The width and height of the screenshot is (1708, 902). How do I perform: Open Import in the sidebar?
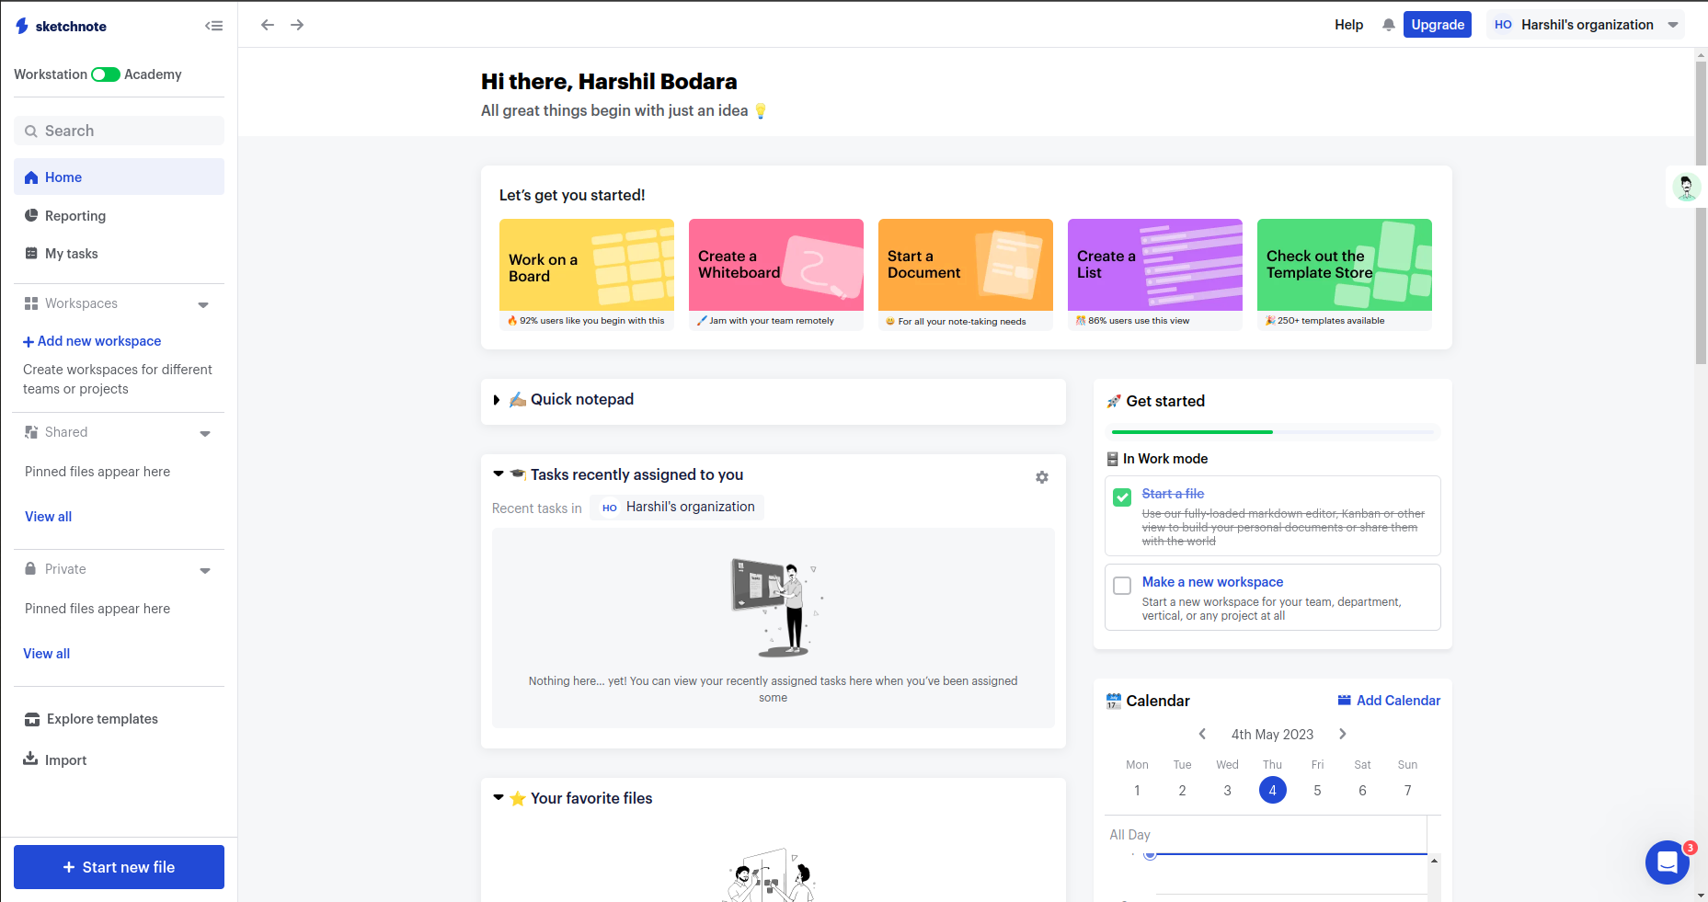pos(55,759)
